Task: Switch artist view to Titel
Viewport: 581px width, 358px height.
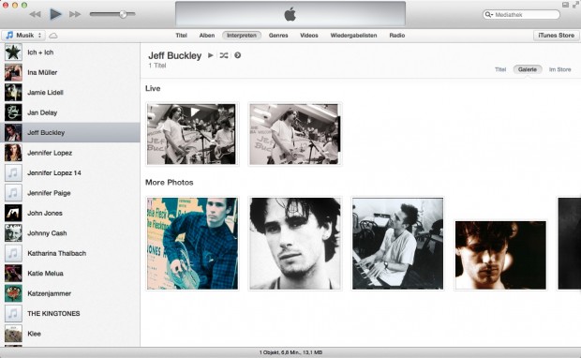Action: (500, 69)
